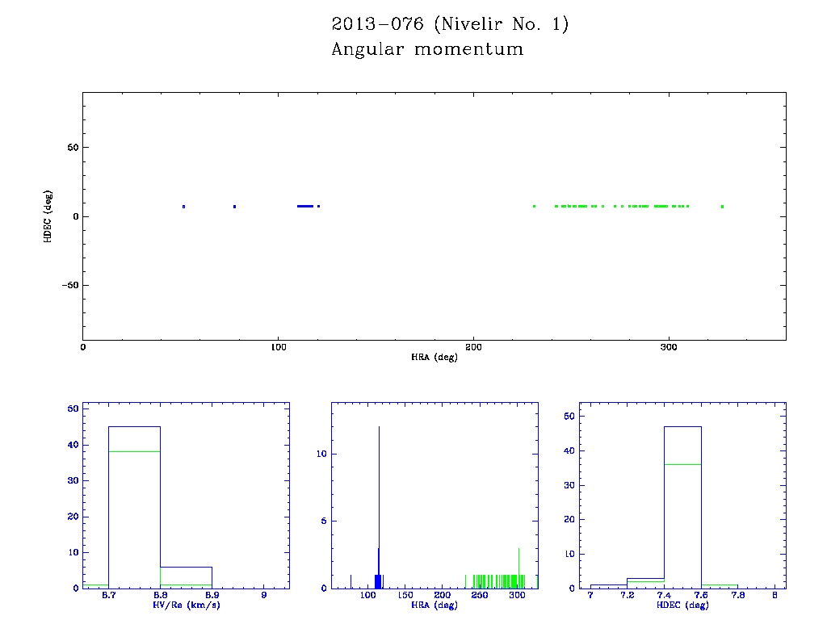Select the leftmost green scatter point
Screen dimensions: 827x620
click(x=534, y=206)
